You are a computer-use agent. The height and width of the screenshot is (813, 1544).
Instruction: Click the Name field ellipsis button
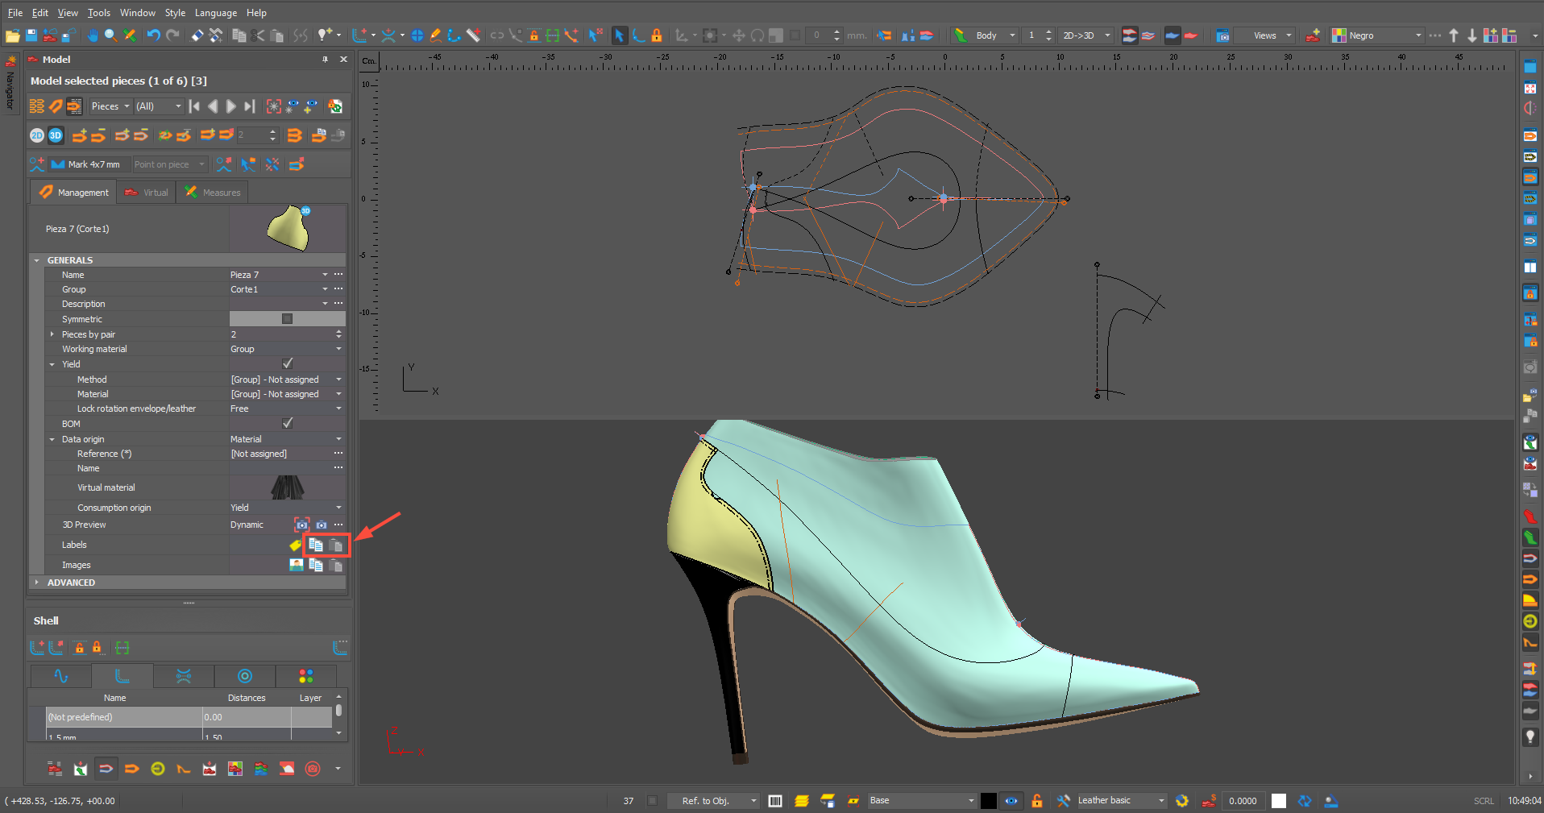(338, 275)
